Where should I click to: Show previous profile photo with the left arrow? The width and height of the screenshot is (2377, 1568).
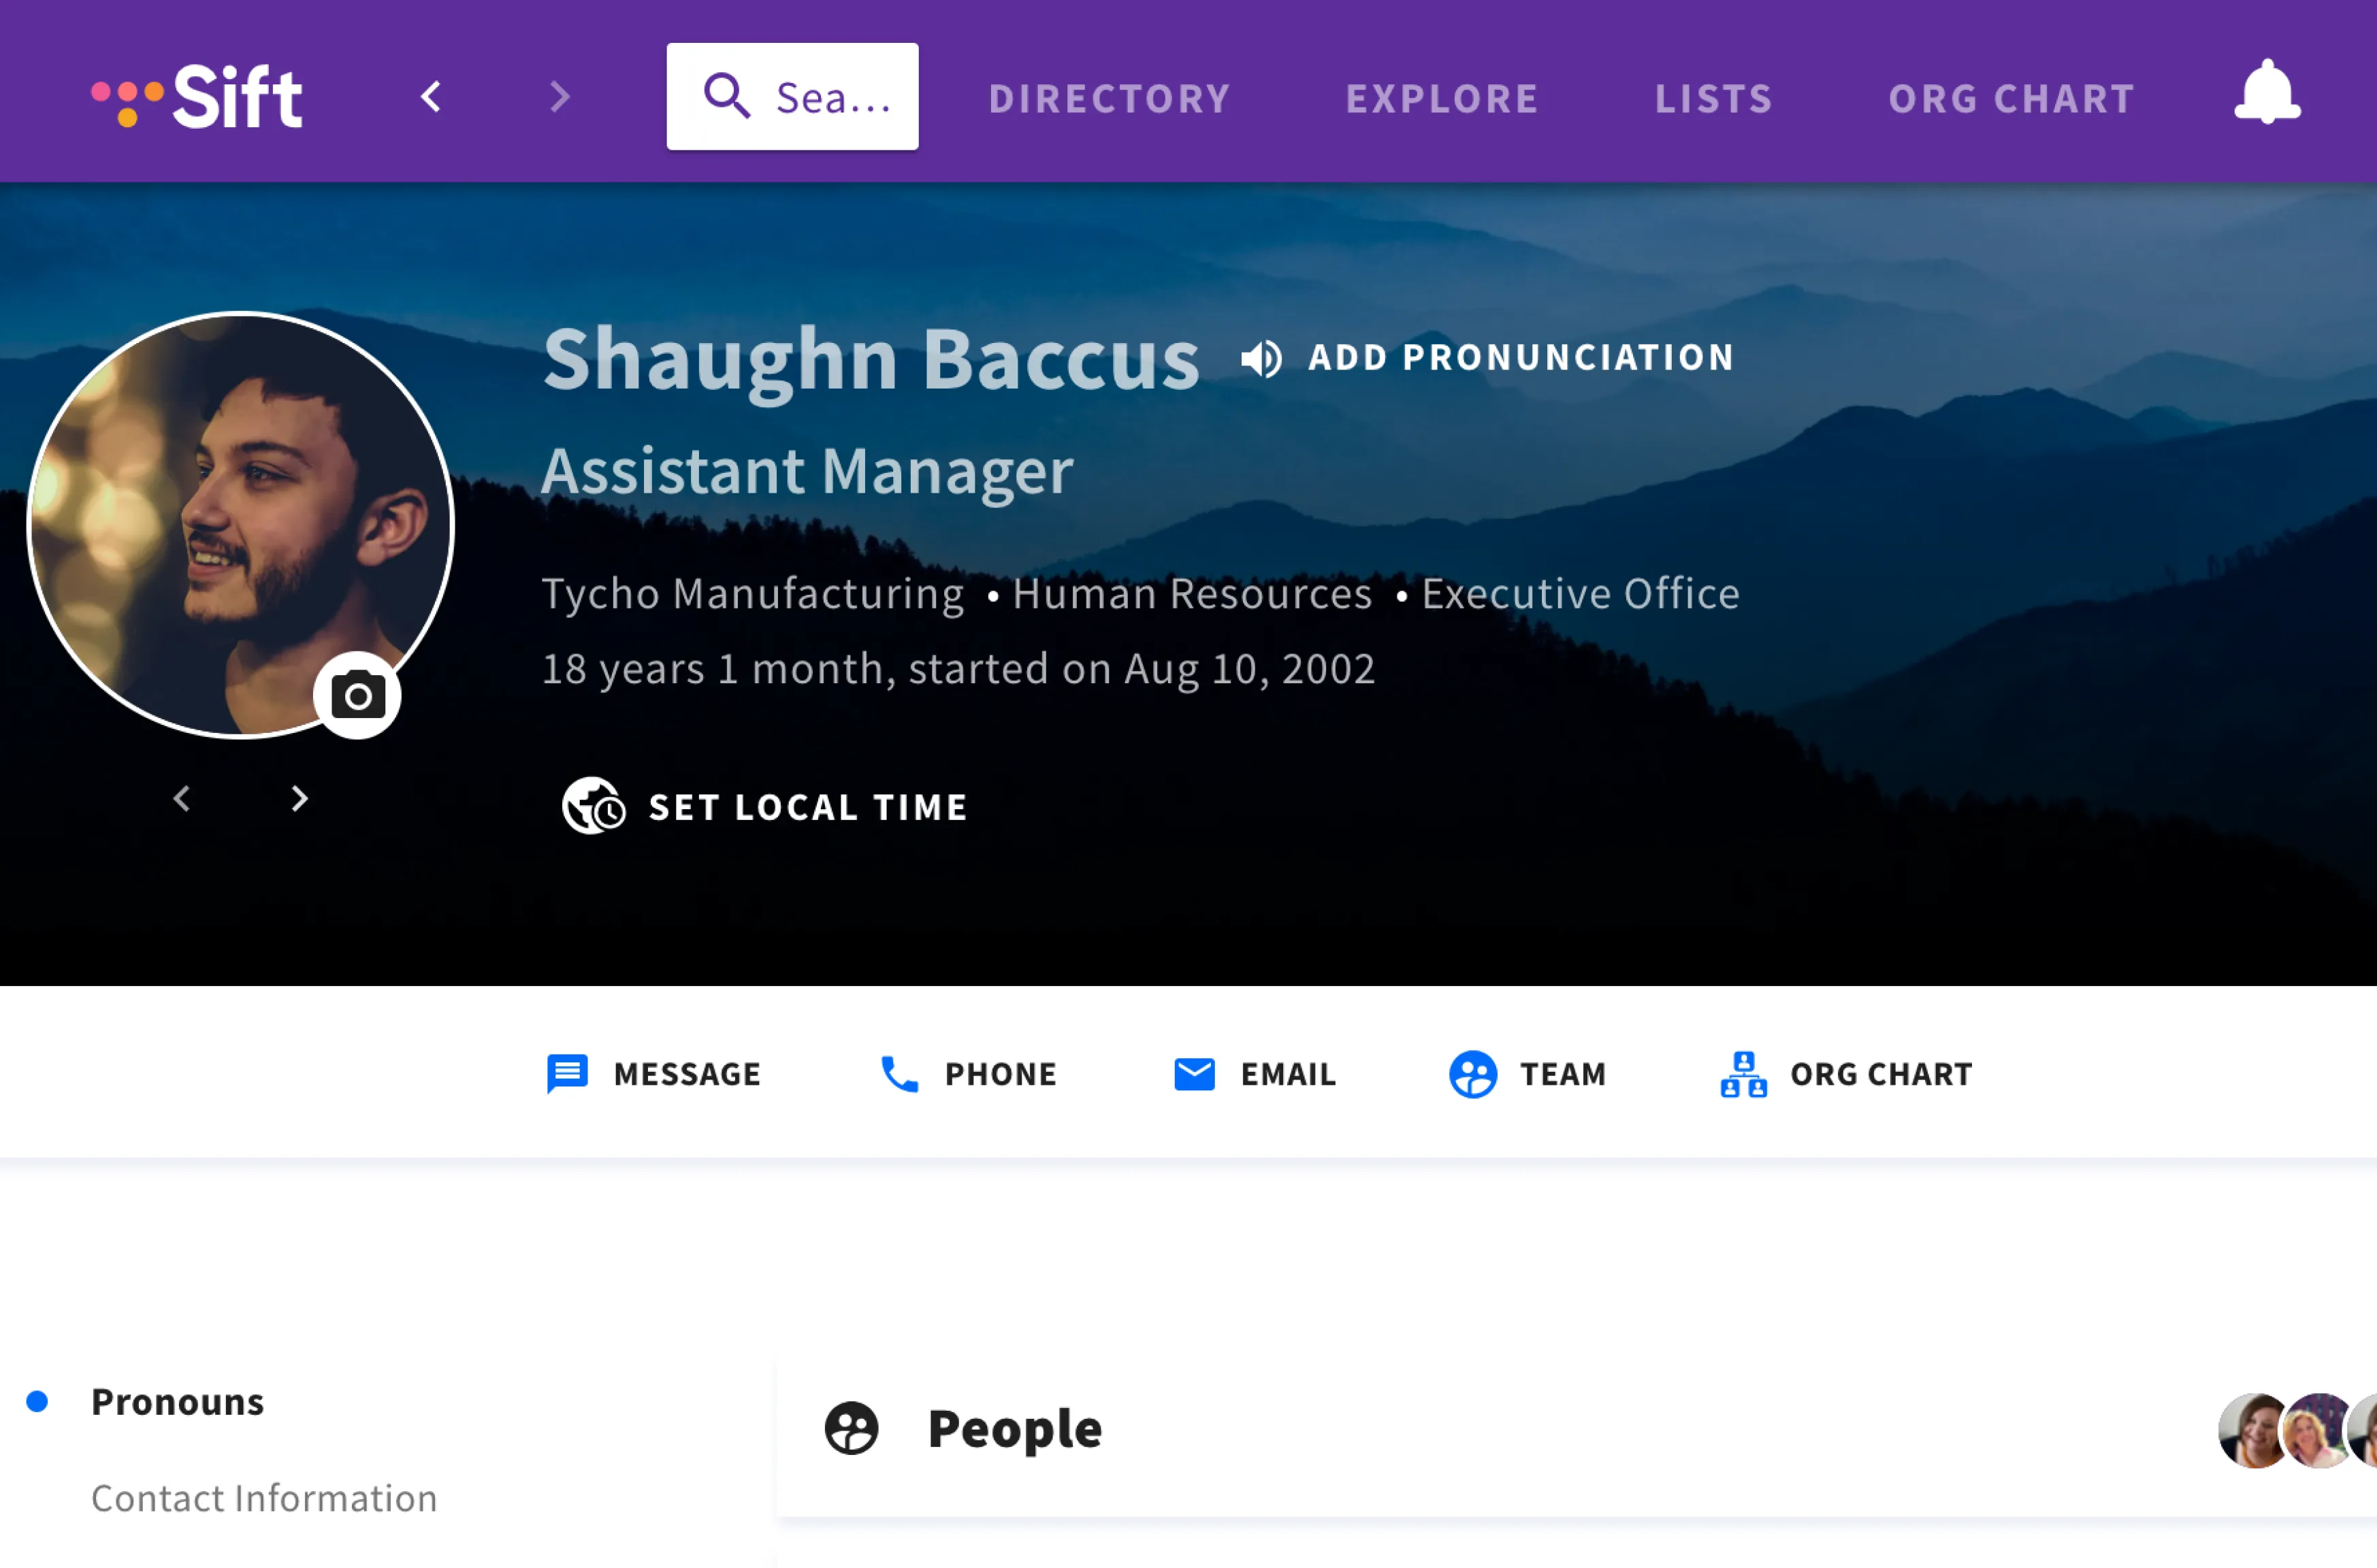point(182,798)
